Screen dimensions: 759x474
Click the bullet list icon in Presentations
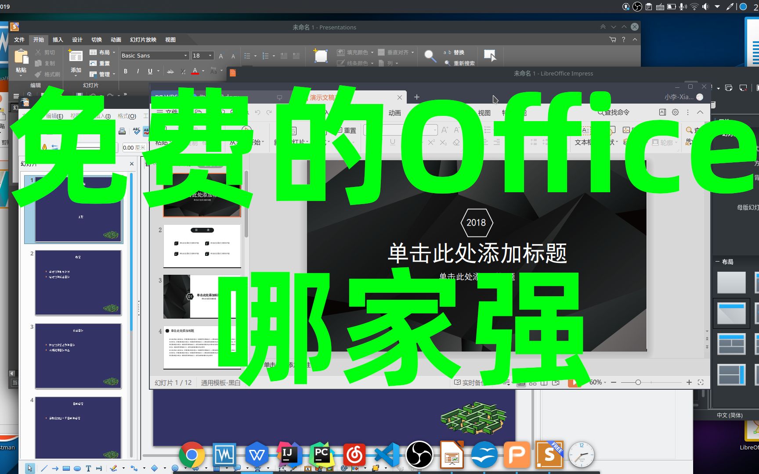point(247,56)
